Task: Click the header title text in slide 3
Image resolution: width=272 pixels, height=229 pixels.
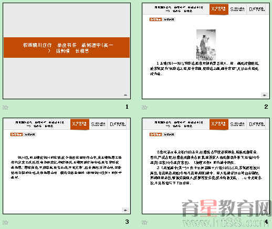Action: 39,124
